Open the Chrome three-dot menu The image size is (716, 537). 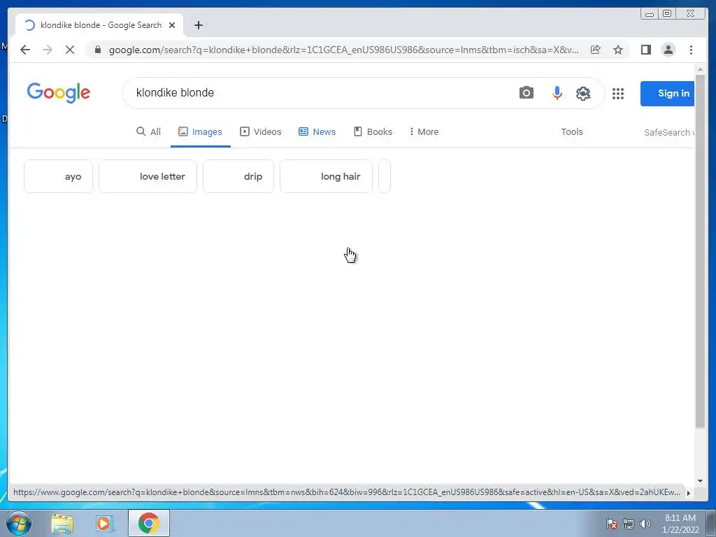coord(692,50)
